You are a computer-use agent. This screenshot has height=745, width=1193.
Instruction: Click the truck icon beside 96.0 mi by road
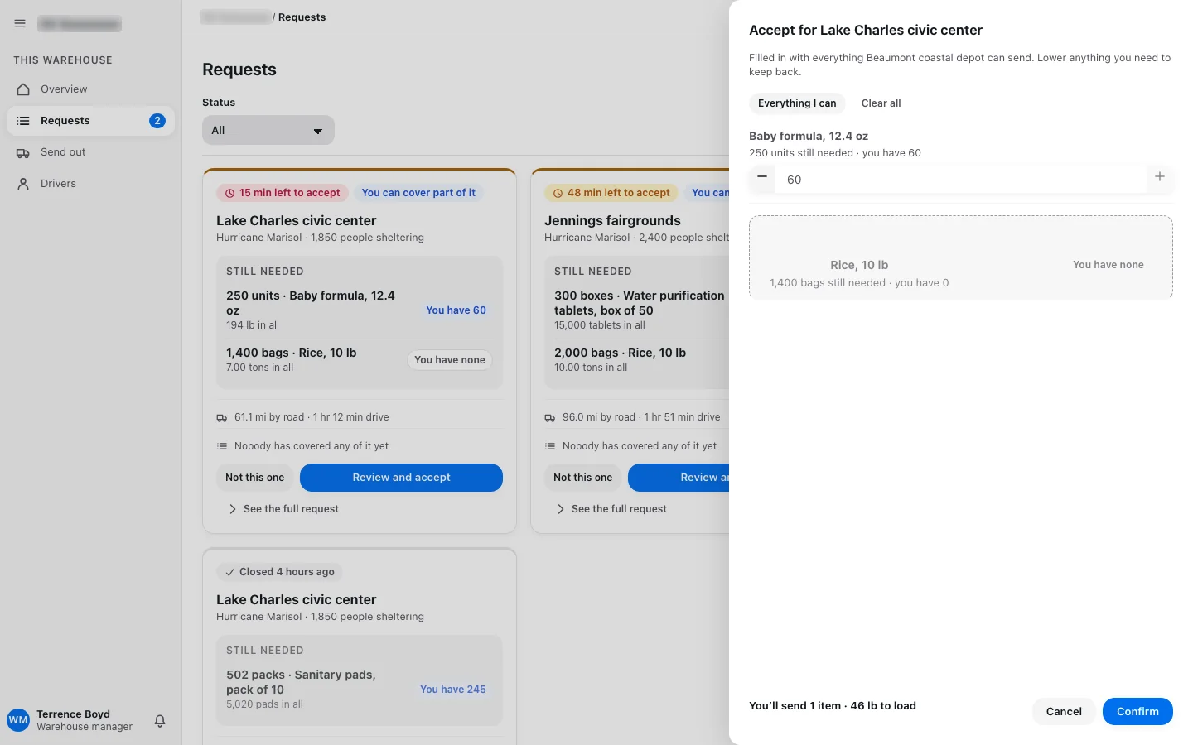point(550,418)
